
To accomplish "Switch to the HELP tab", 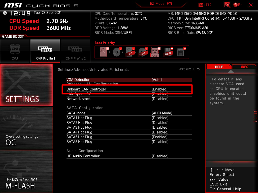I will [219, 67].
